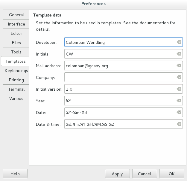The height and width of the screenshot is (181, 187).
Task: Open the Terminal settings tab
Action: pos(16,89)
